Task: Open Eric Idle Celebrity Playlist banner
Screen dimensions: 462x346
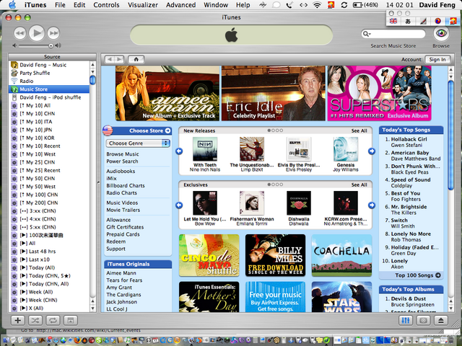Action: click(x=274, y=93)
